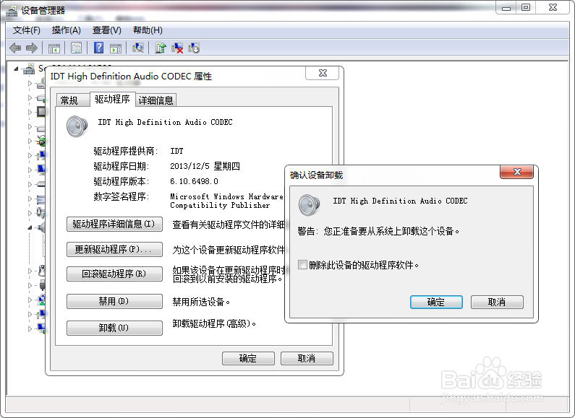
Task: Click the uninstall device icon with red X
Action: [x=177, y=48]
